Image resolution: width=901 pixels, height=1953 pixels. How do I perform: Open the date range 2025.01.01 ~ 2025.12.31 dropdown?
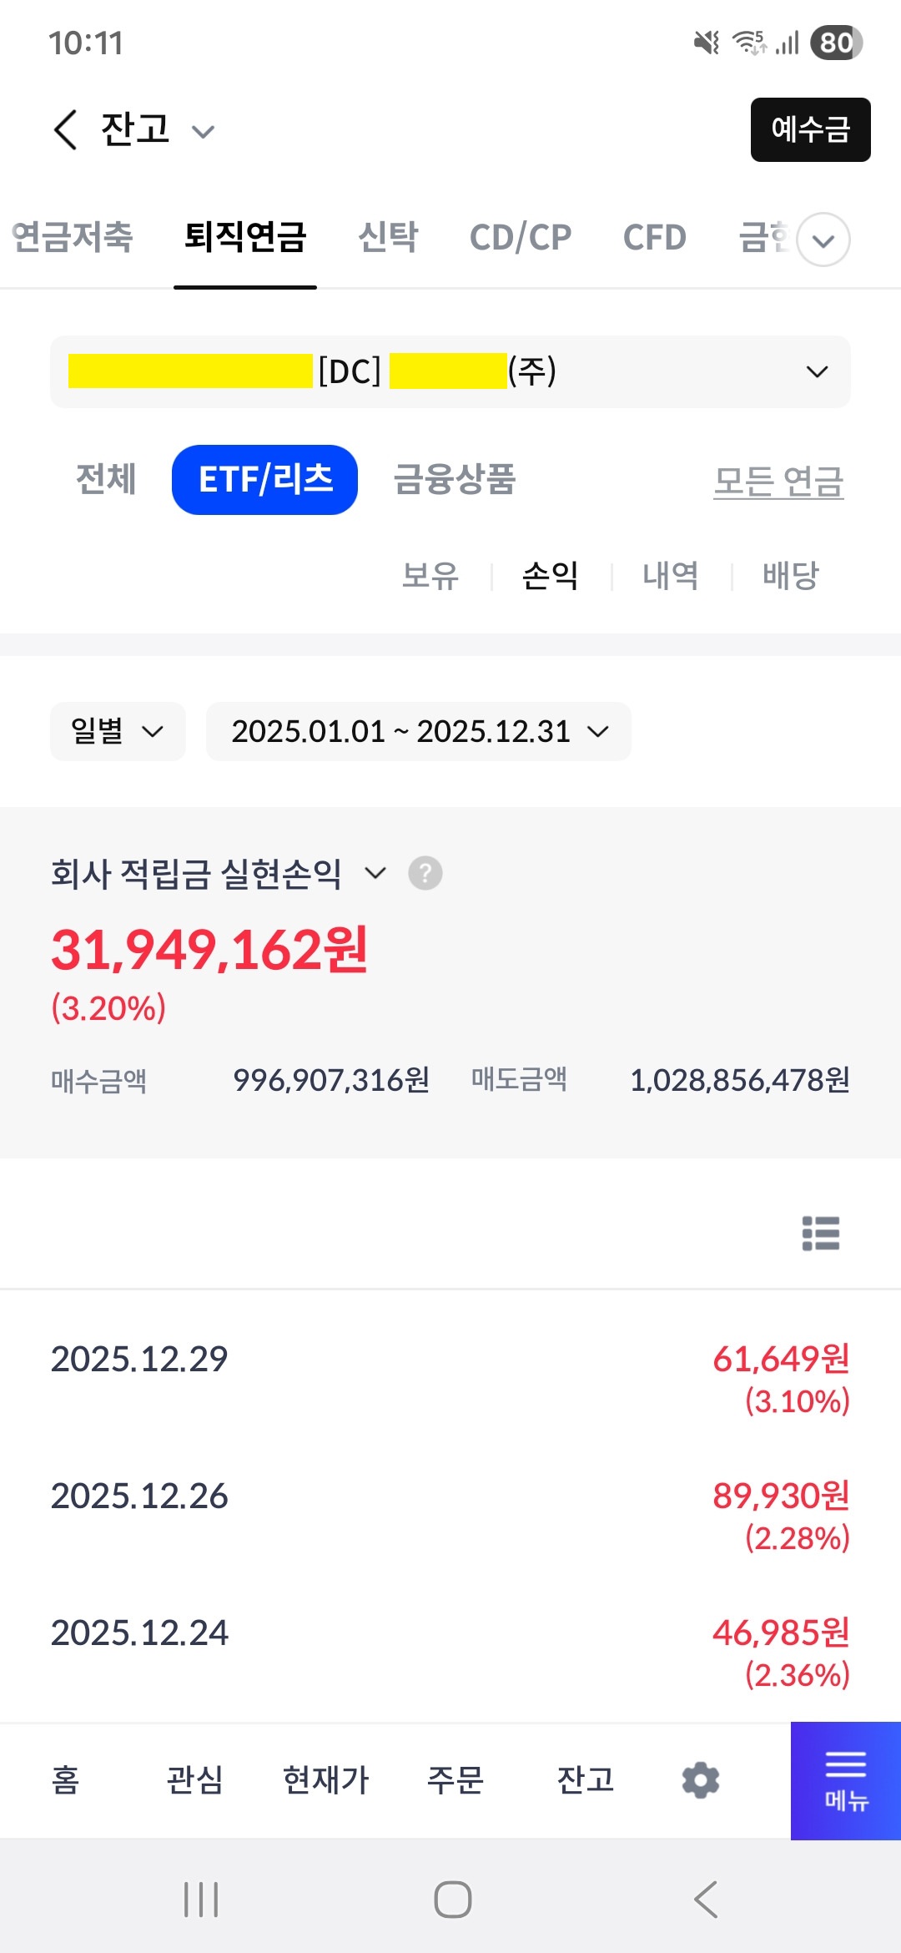[x=419, y=731]
